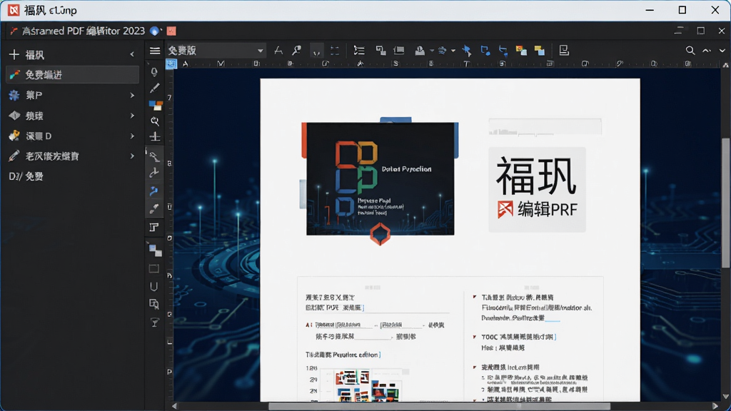Click the blue-and-orange color swatch in vertical toolbar

tap(155, 106)
